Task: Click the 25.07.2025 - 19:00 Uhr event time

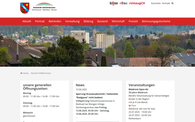Action: 140,112
